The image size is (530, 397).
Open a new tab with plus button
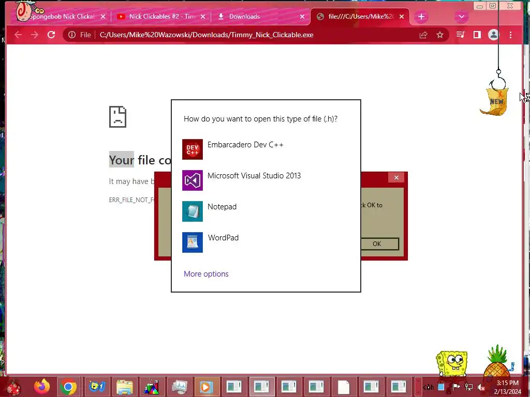pos(421,17)
